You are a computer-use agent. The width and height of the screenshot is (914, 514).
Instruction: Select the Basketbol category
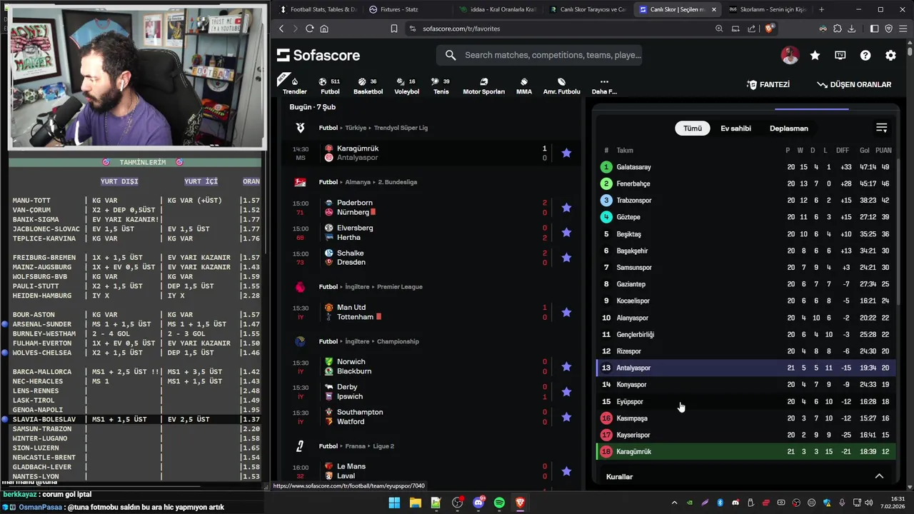368,86
